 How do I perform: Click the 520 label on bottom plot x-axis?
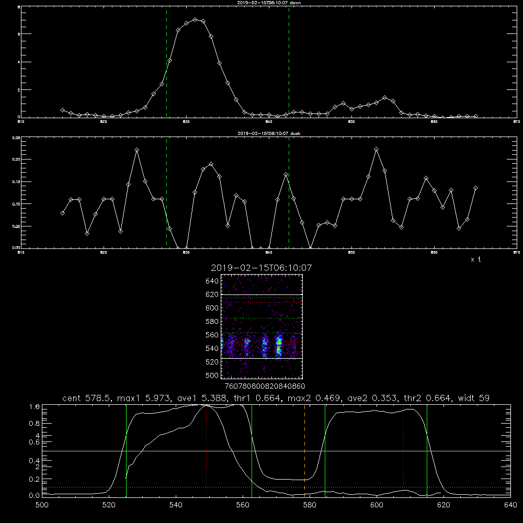click(109, 505)
